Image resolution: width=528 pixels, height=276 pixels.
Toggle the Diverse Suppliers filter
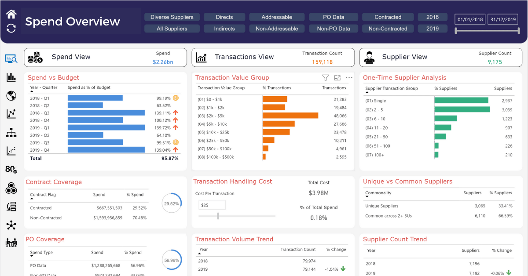[172, 17]
